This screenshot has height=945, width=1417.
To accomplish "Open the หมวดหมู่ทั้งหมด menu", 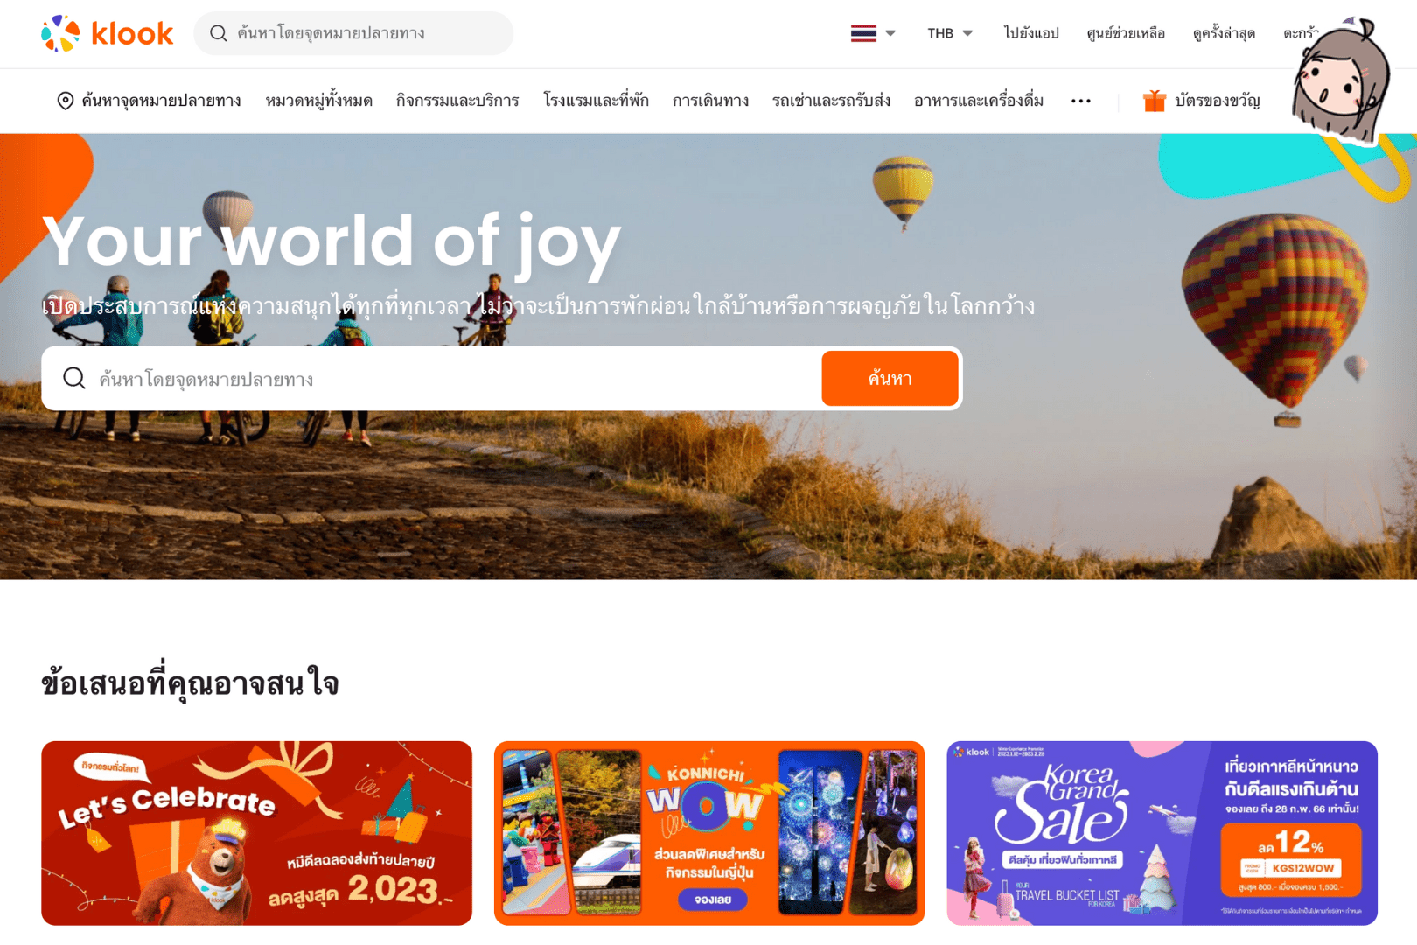I will click(x=318, y=101).
